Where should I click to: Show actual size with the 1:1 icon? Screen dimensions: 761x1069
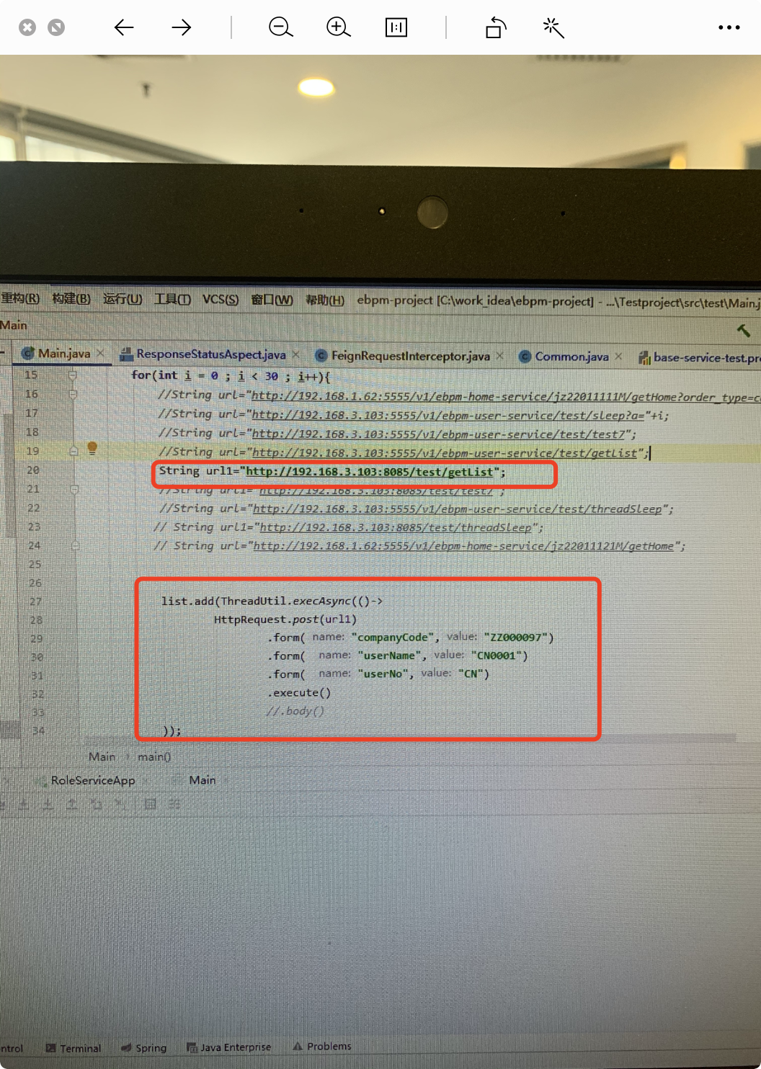pos(396,27)
